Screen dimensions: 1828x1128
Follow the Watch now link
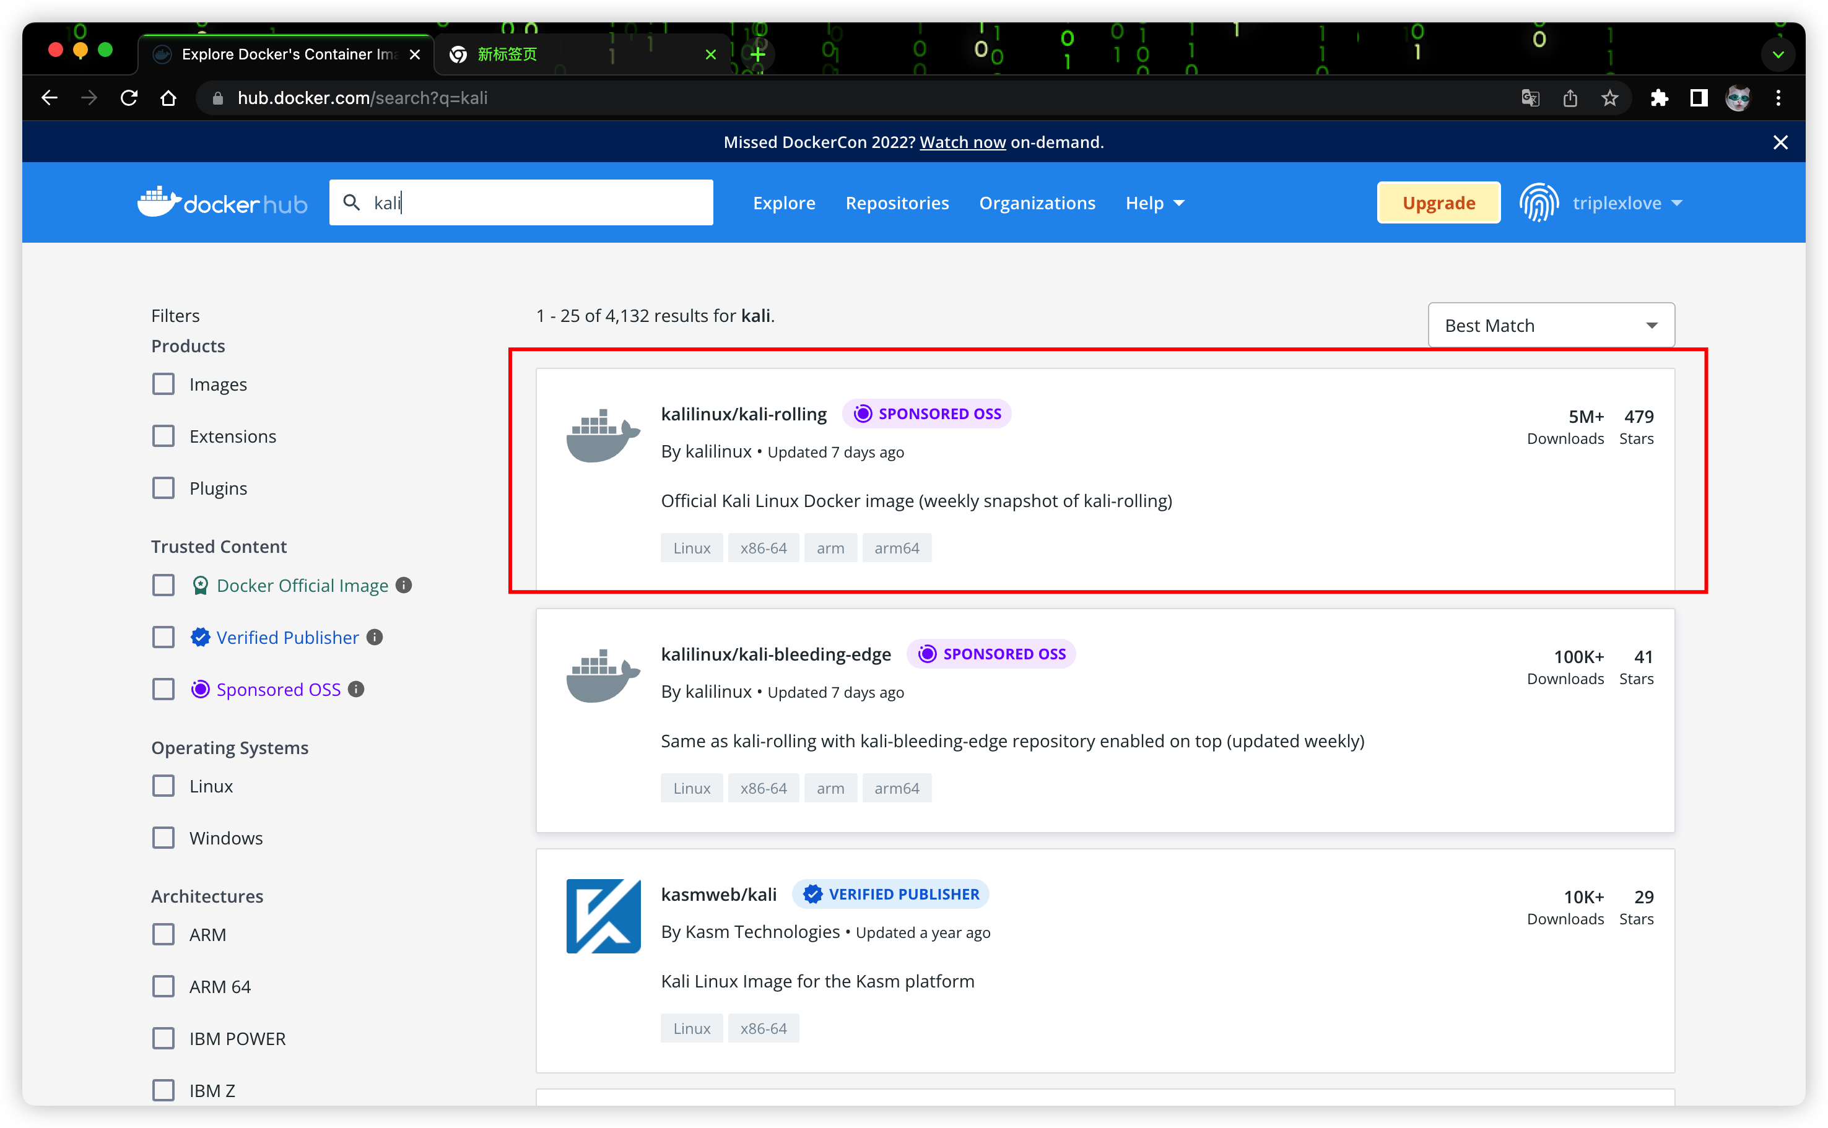click(962, 142)
